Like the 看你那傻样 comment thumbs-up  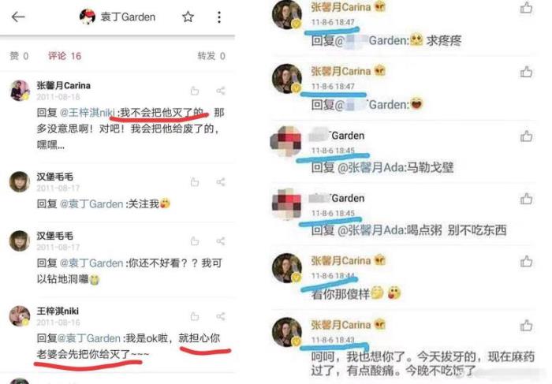(526, 262)
